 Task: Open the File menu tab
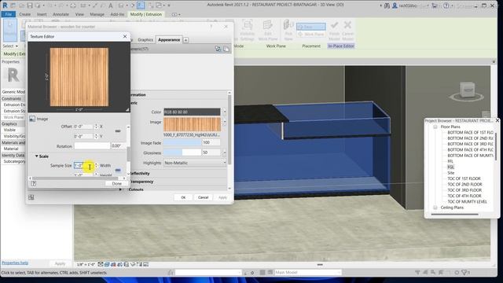point(9,14)
